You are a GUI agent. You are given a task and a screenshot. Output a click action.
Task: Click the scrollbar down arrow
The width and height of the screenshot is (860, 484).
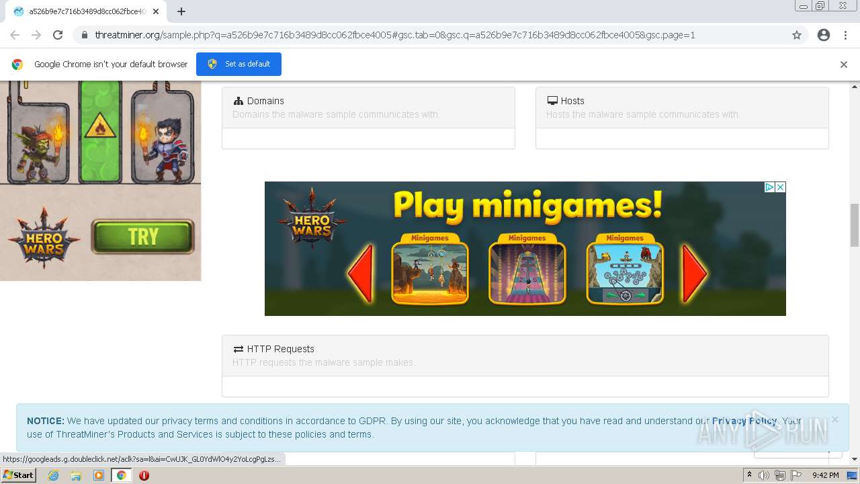pyautogui.click(x=855, y=459)
